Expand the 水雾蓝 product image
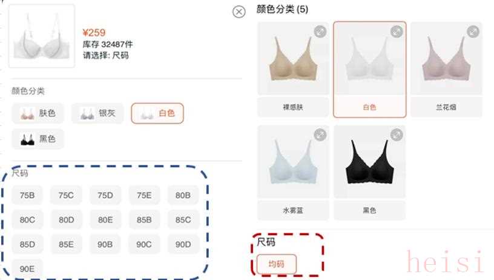This screenshot has height=280, width=494. pyautogui.click(x=320, y=135)
